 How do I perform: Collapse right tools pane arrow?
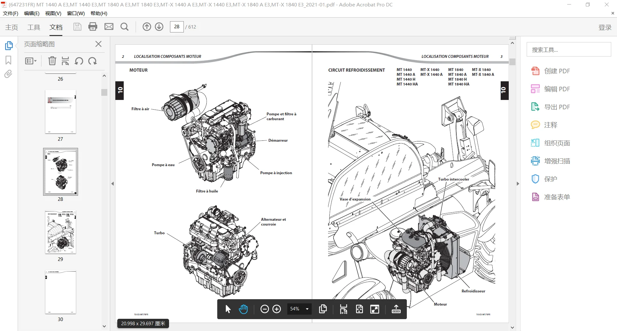tap(518, 184)
